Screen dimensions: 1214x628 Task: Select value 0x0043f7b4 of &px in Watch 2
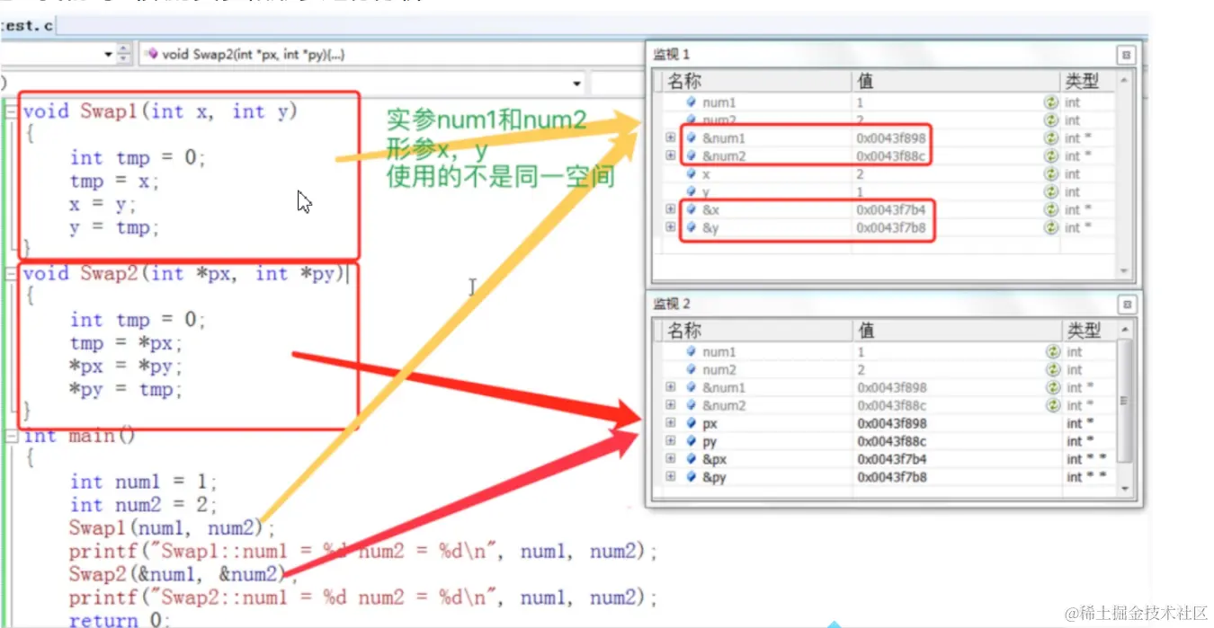891,459
